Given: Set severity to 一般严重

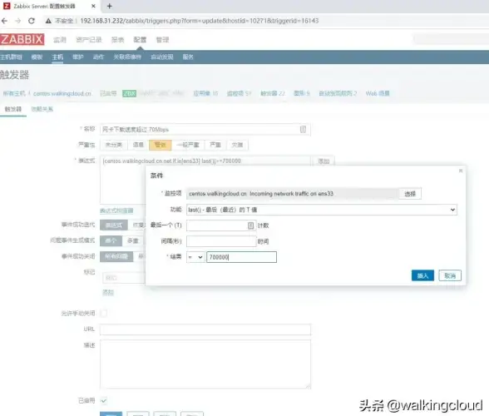Looking at the screenshot, I should coord(188,145).
